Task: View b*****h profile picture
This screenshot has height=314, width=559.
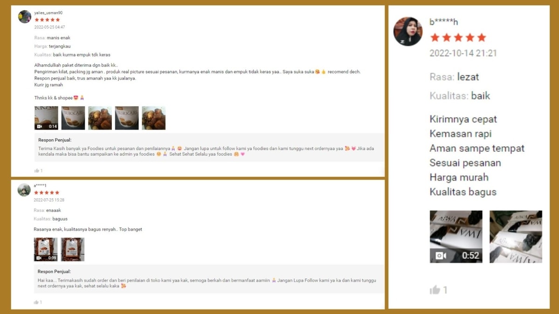Action: 408,31
